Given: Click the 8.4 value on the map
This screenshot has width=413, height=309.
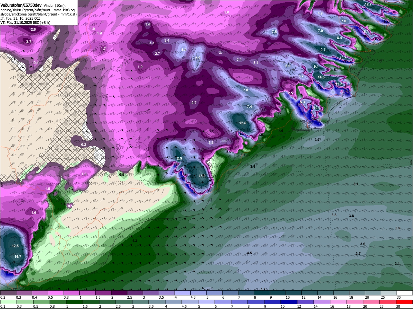Looking at the screenshot, I should [339, 38].
